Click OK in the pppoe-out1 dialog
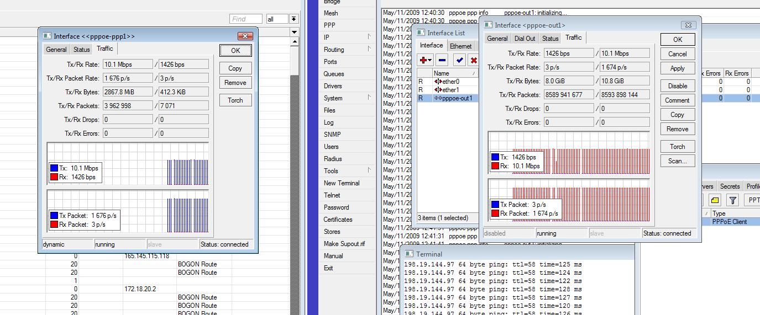The height and width of the screenshot is (315, 760). coord(678,40)
